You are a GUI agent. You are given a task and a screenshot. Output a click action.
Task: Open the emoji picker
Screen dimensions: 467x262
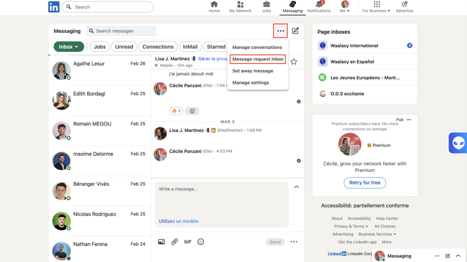pyautogui.click(x=201, y=242)
